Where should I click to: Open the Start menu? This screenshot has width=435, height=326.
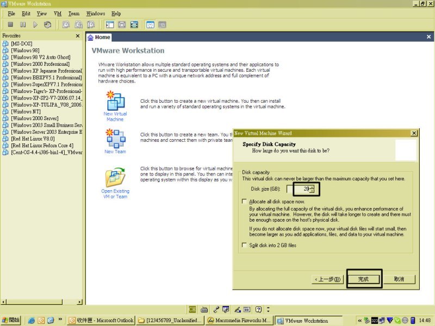pos(10,321)
